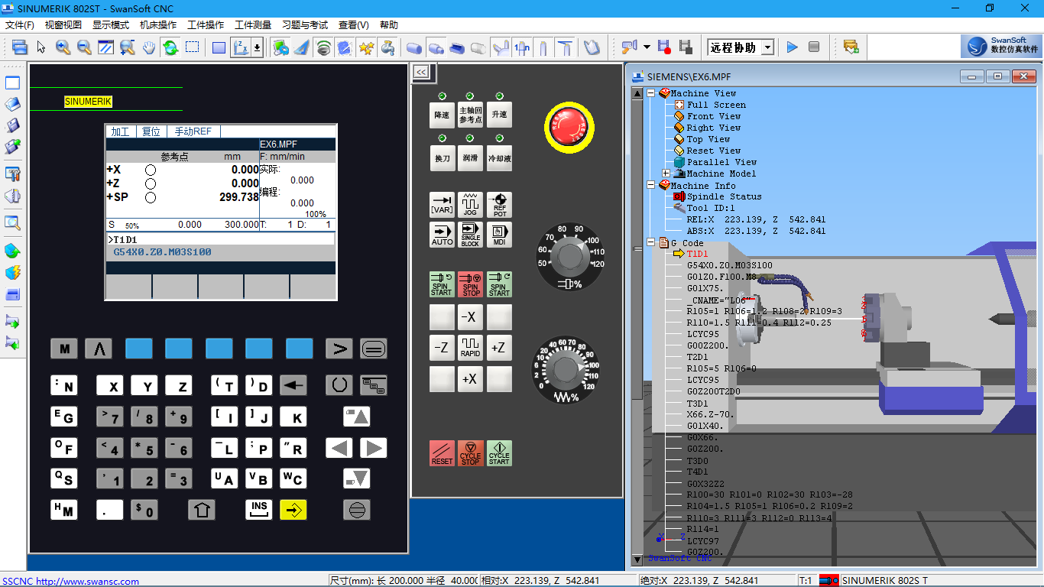1044x587 pixels.
Task: Collapse the Machine View tree node
Action: (x=651, y=93)
